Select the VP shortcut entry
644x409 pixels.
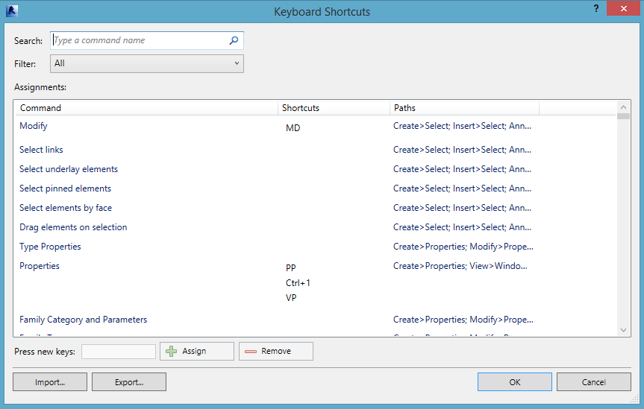tap(291, 298)
